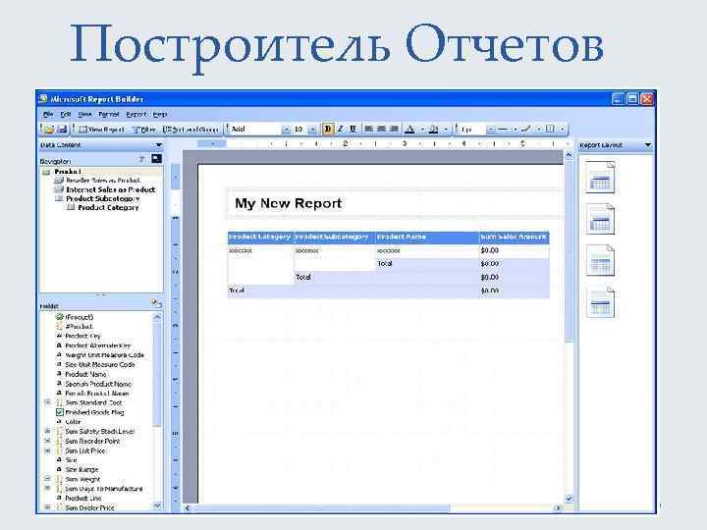
Task: Click Sum Sales Amount column header
Action: (x=514, y=238)
